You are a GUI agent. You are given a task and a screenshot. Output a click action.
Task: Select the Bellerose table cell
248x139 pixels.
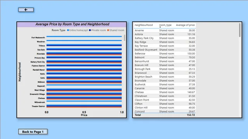click(140, 54)
